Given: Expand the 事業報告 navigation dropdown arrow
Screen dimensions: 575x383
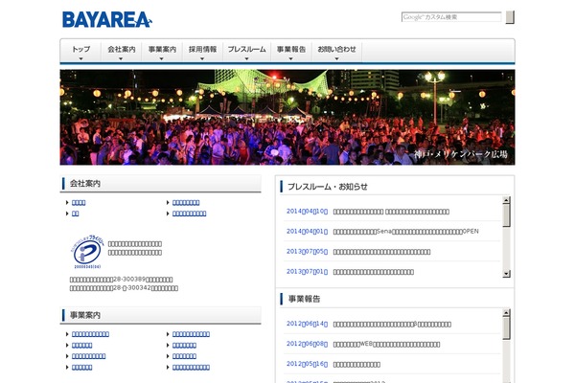Looking at the screenshot, I should (290, 59).
